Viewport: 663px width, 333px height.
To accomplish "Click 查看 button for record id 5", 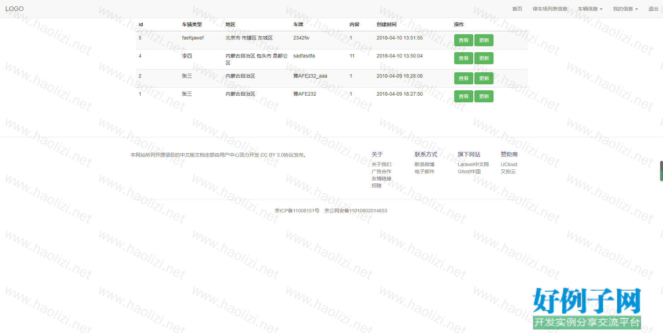I will coord(463,40).
